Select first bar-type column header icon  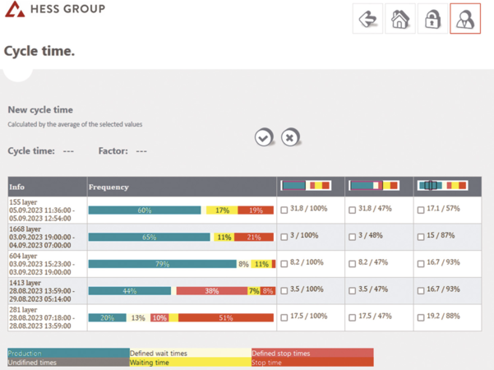point(306,185)
